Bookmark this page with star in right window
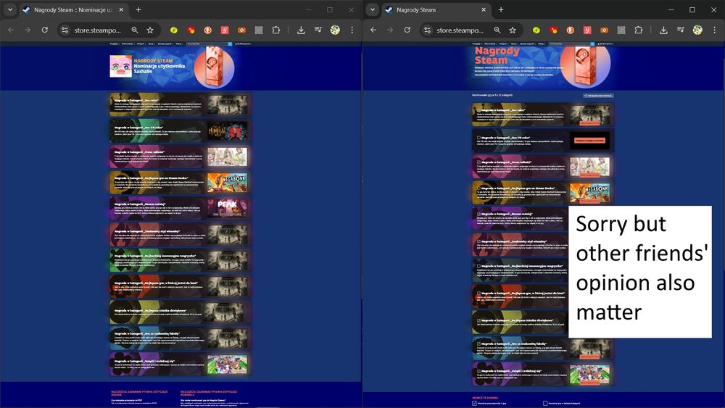This screenshot has height=408, width=725. point(513,30)
